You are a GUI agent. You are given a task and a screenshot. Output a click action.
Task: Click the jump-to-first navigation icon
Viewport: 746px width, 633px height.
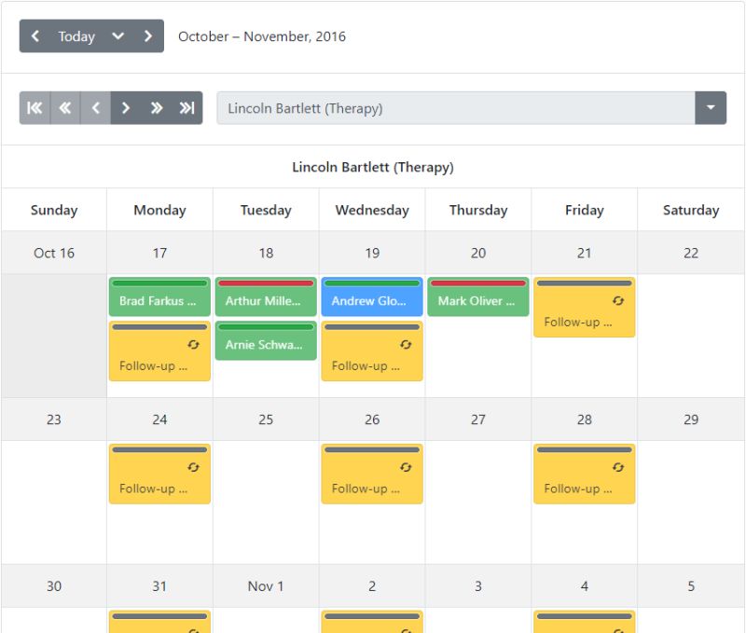click(35, 107)
